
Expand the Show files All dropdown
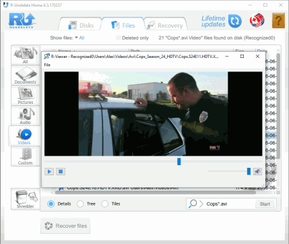coord(79,38)
